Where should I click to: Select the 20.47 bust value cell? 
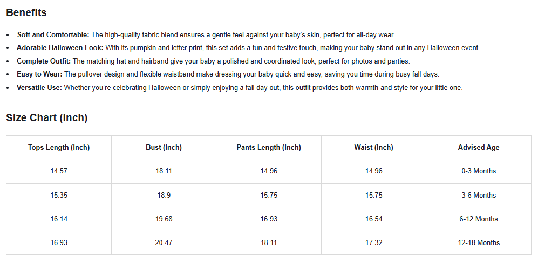[164, 243]
